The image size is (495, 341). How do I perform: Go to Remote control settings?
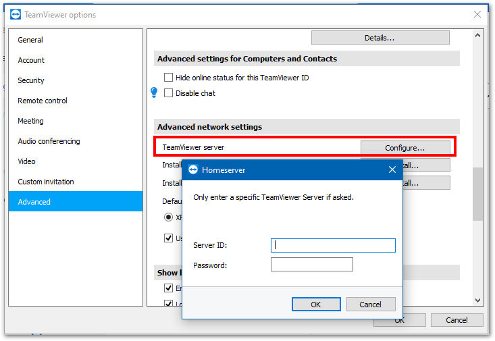coord(76,101)
